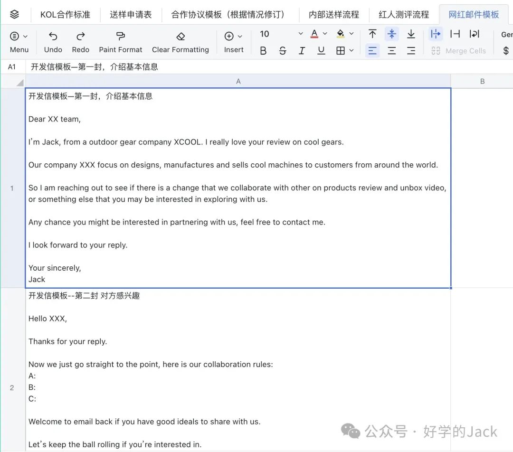The height and width of the screenshot is (452, 513).
Task: Select the 网红邮件模板 sheet tab
Action: pyautogui.click(x=474, y=14)
